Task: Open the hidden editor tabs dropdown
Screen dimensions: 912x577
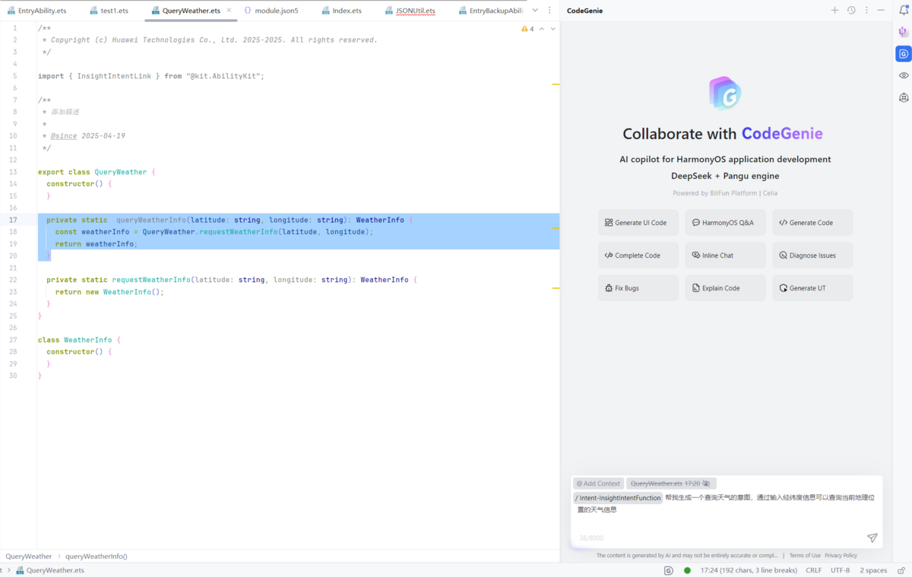Action: (535, 11)
